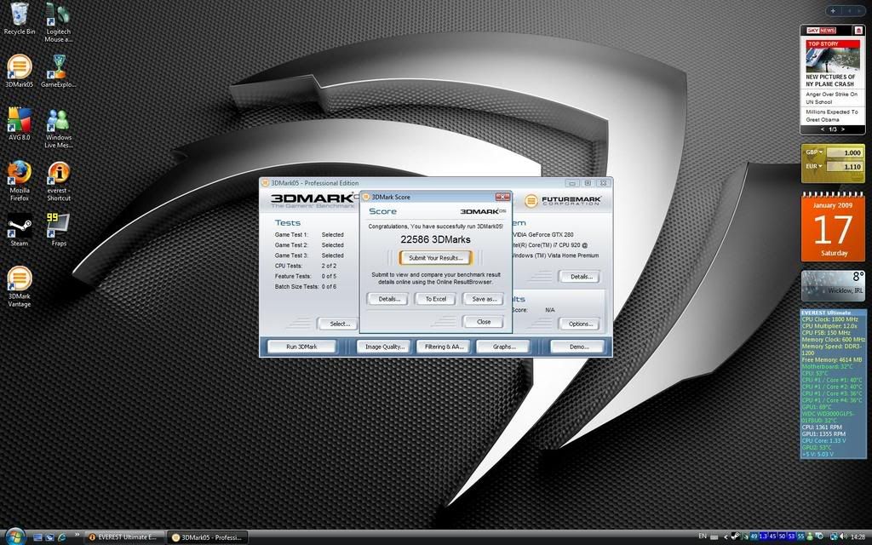872x545 pixels.
Task: Click CPU Clock line in EVEREST gadget
Action: click(x=829, y=320)
